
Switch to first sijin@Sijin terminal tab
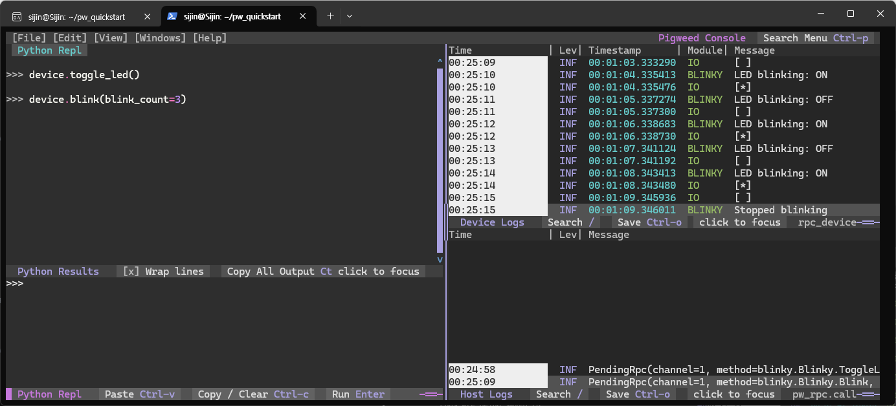pyautogui.click(x=76, y=17)
